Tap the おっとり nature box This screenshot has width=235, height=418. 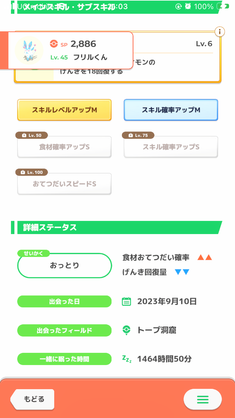coord(65,266)
